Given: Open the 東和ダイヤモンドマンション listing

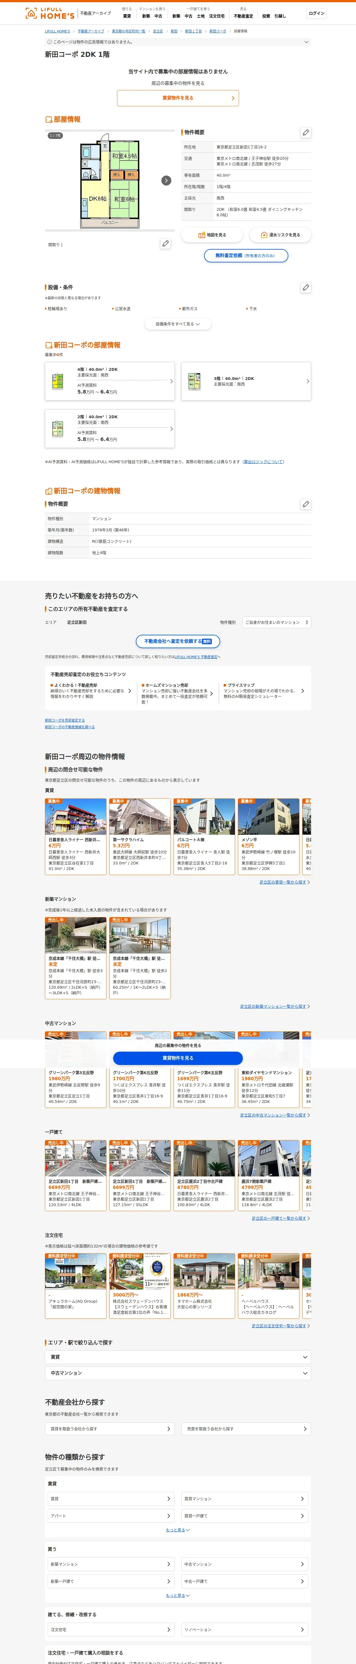Looking at the screenshot, I should pyautogui.click(x=269, y=1070).
